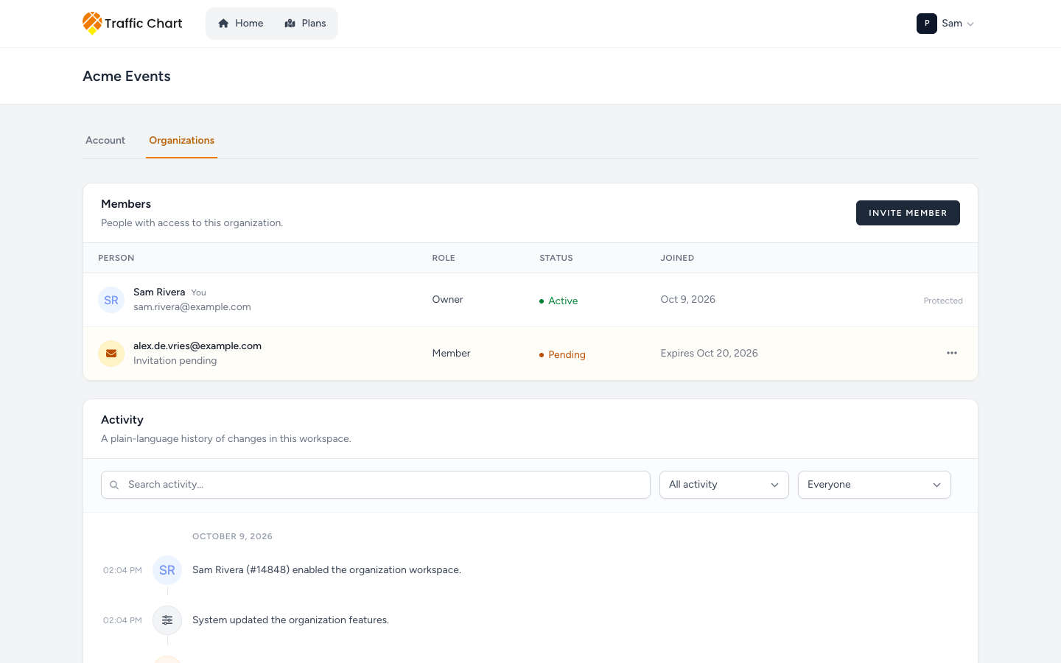Image resolution: width=1061 pixels, height=663 pixels.
Task: Click the Home house icon
Action: pos(223,24)
